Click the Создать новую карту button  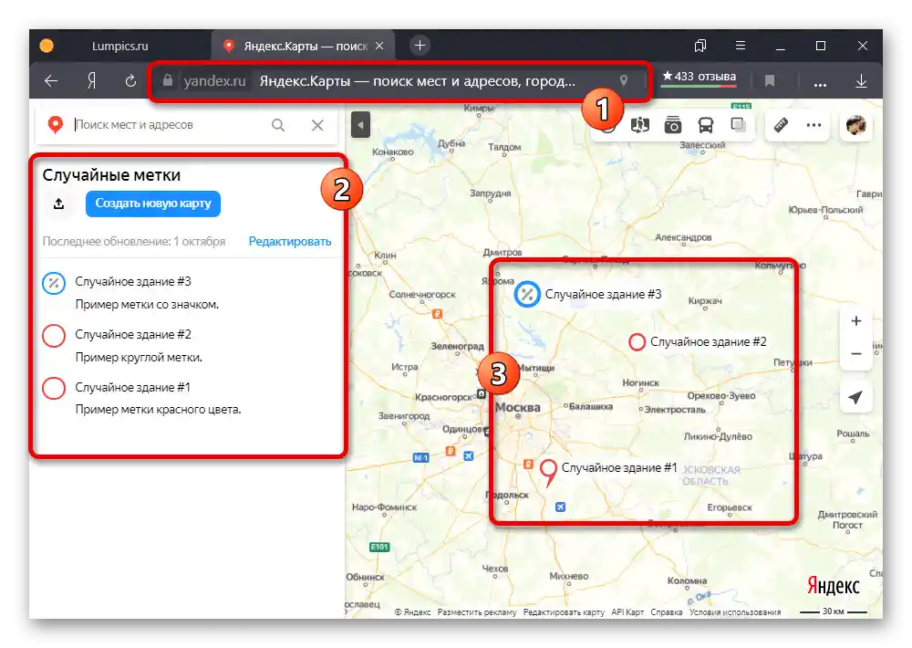point(153,204)
